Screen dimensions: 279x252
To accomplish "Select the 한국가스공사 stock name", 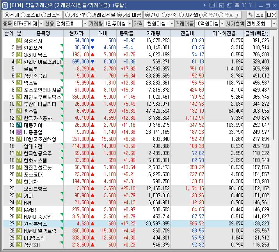I will pyautogui.click(x=38, y=118).
